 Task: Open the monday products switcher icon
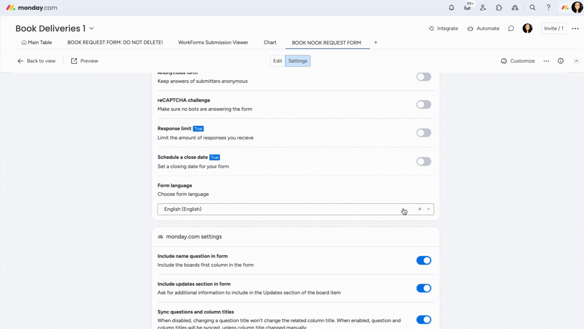pos(565,8)
